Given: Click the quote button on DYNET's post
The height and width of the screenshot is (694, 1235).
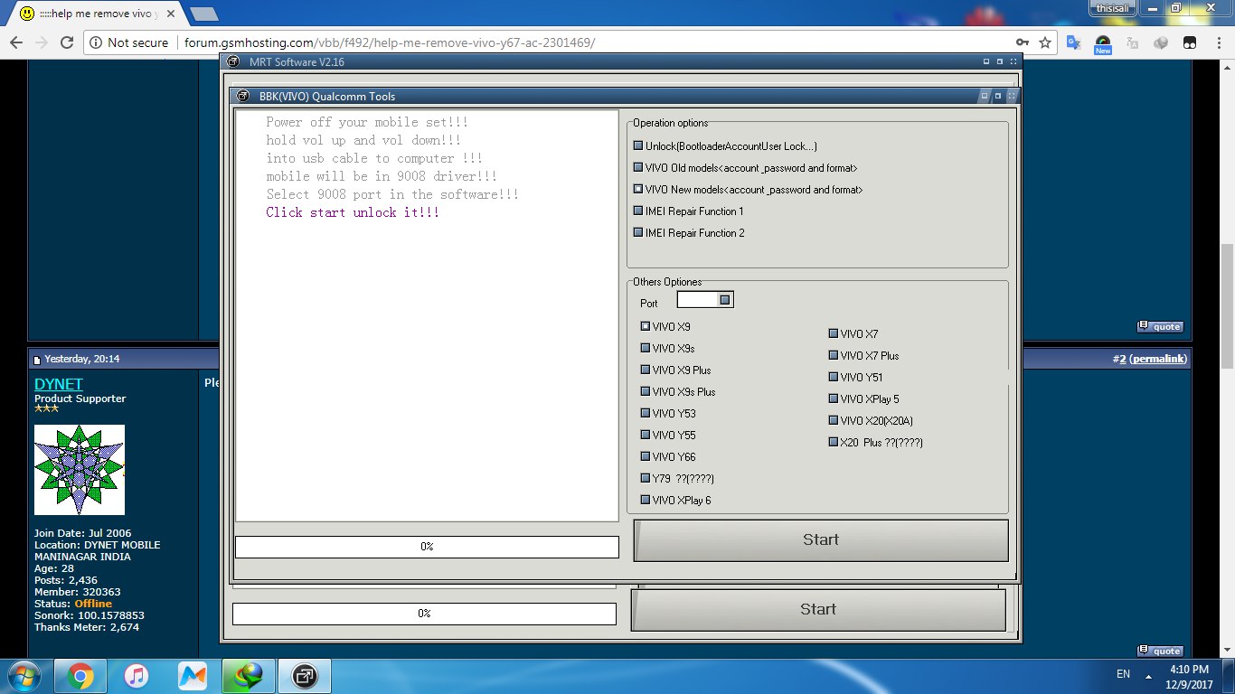Looking at the screenshot, I should tap(1160, 651).
